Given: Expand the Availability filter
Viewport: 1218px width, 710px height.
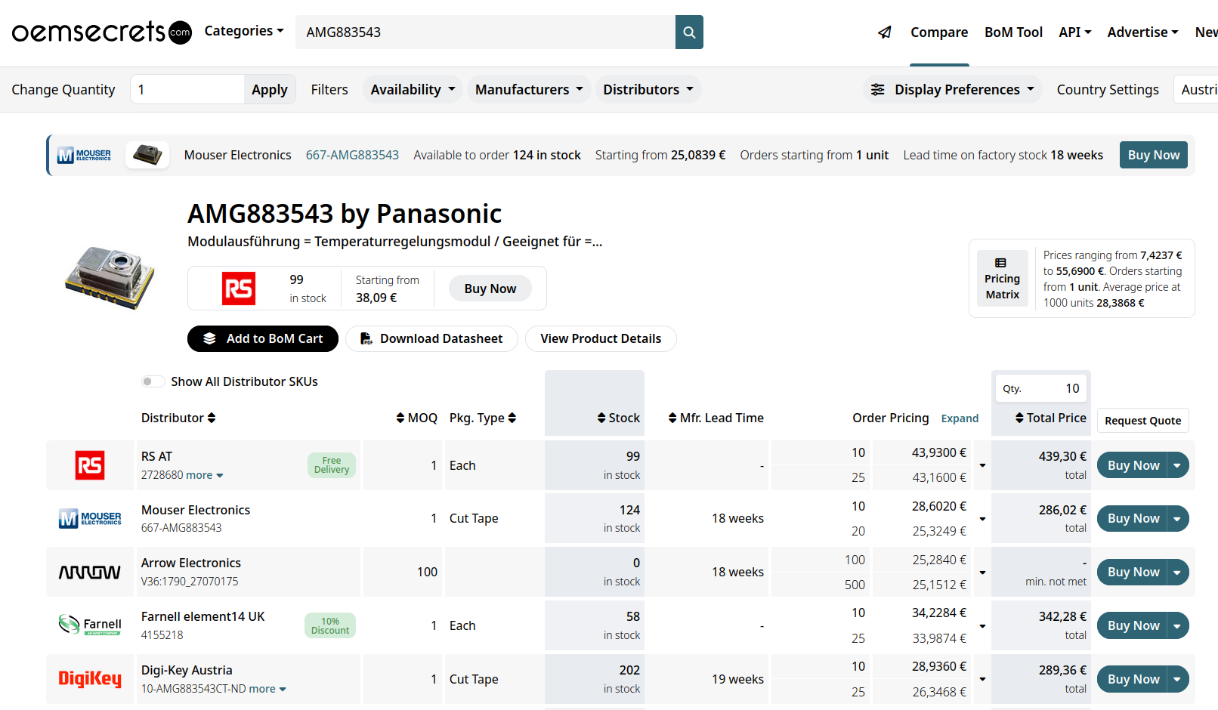Looking at the screenshot, I should [x=413, y=89].
